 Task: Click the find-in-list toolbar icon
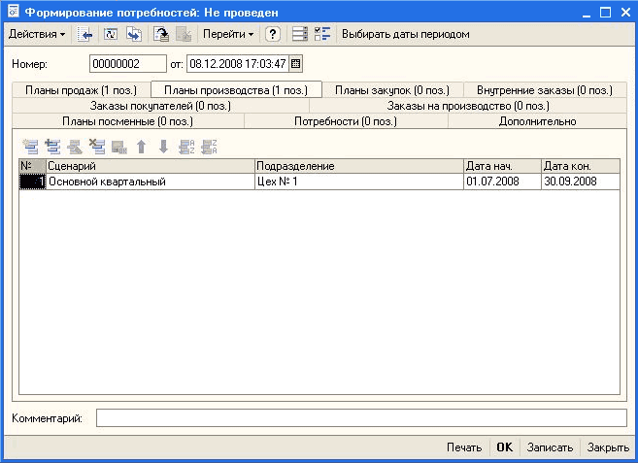(85, 34)
